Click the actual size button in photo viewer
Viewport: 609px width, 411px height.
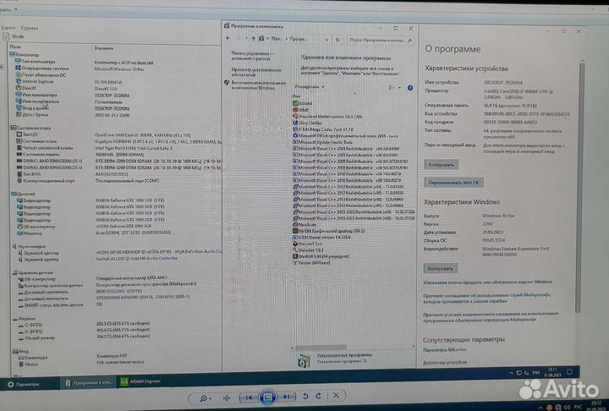click(x=227, y=397)
